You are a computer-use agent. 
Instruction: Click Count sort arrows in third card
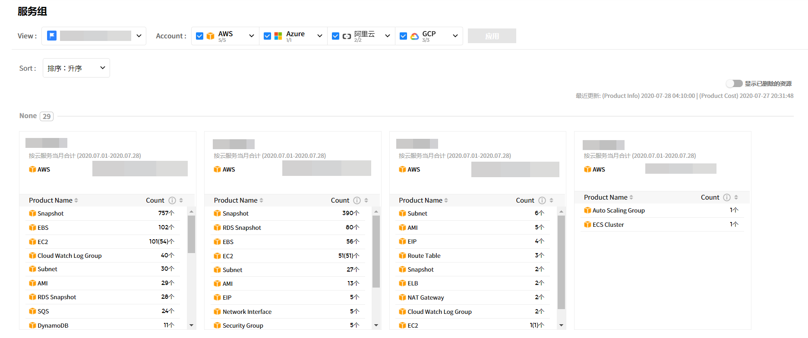(551, 200)
